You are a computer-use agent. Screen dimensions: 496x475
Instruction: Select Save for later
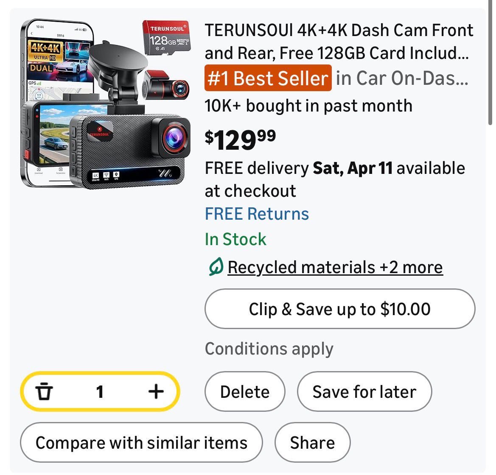(364, 391)
